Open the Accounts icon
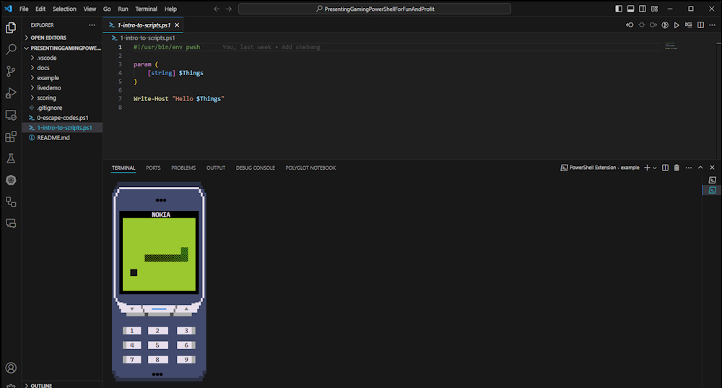 point(11,368)
